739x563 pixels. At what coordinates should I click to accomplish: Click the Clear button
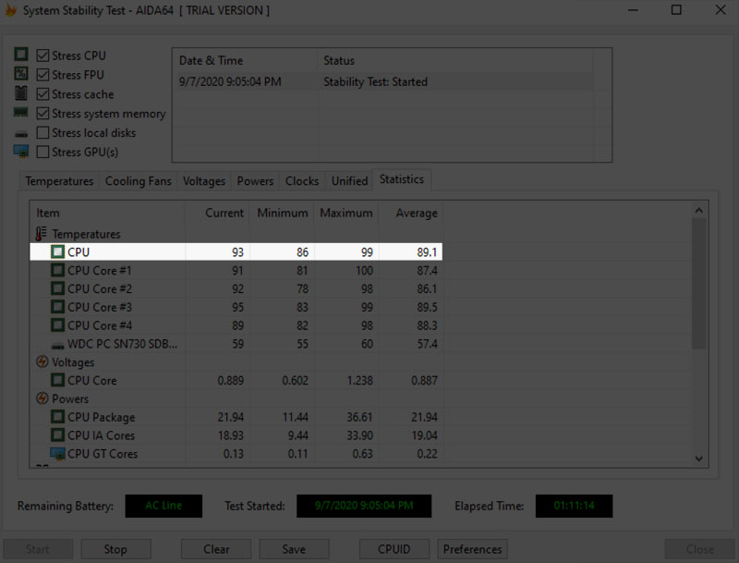tap(216, 549)
